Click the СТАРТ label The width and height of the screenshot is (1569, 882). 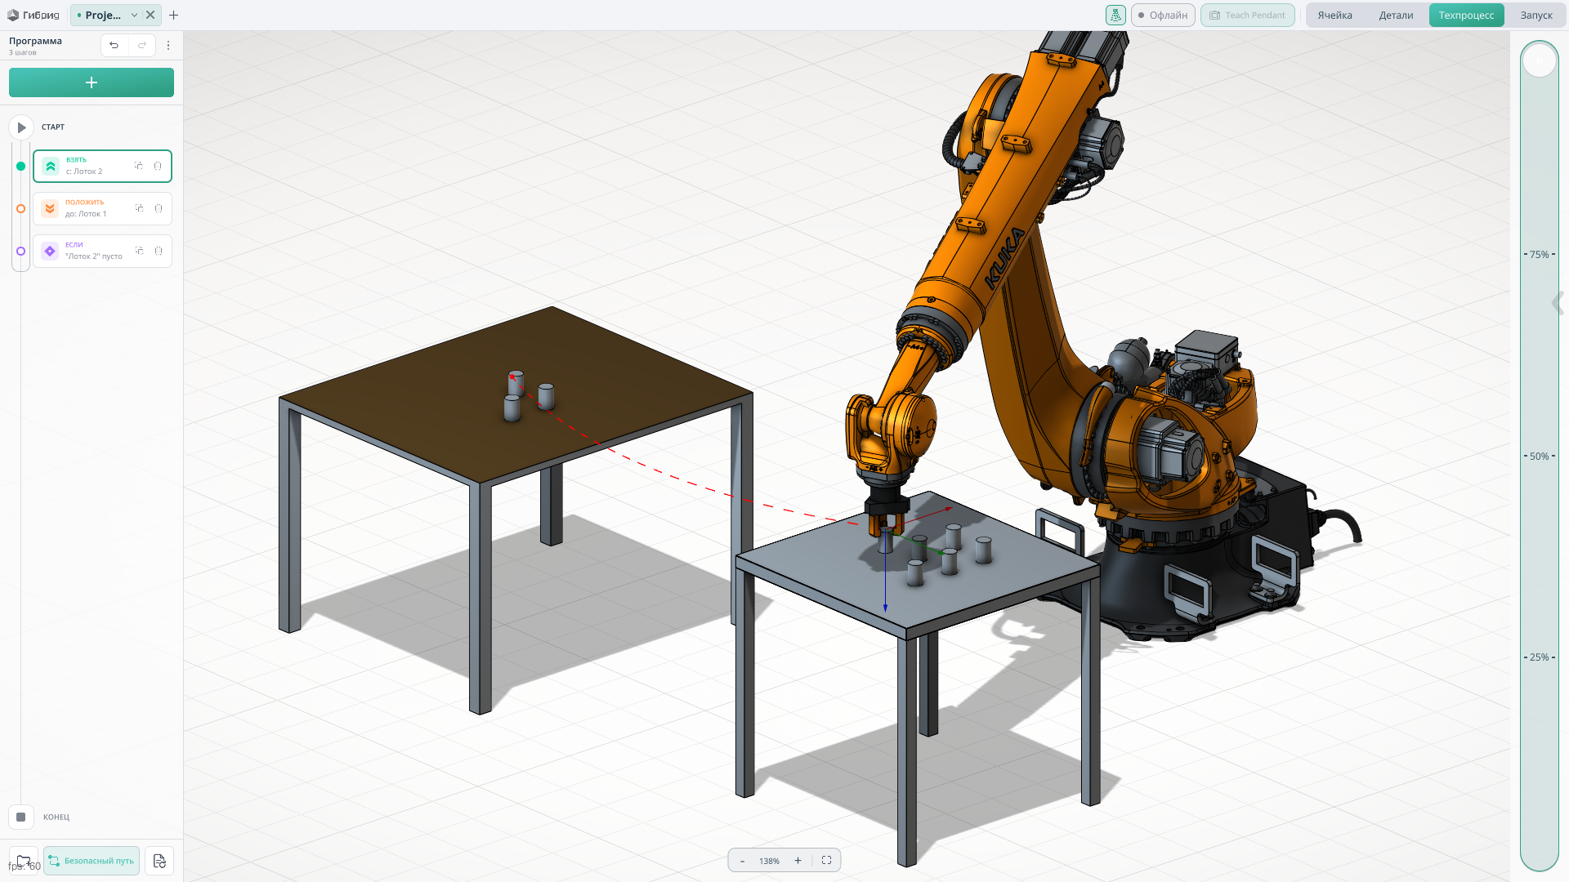pyautogui.click(x=53, y=127)
